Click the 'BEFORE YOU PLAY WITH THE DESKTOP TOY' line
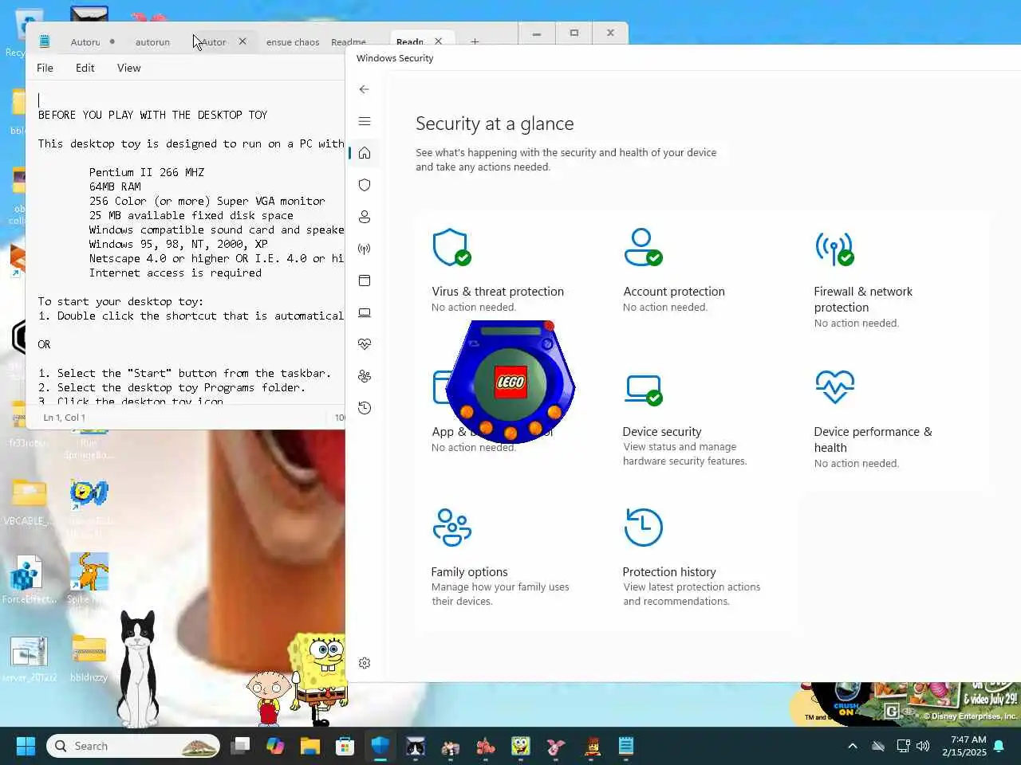Image resolution: width=1021 pixels, height=765 pixels. (152, 115)
